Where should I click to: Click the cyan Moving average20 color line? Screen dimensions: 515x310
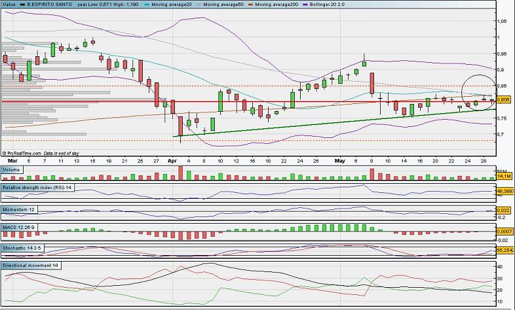click(147, 5)
